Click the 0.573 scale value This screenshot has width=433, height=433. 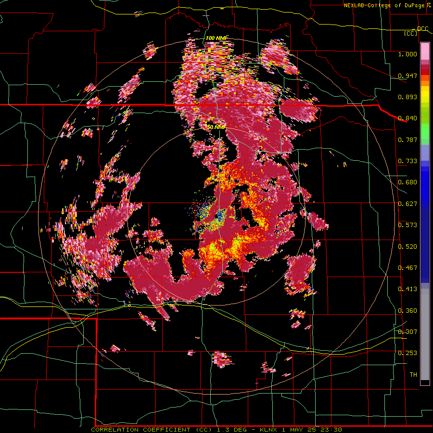[408, 225]
